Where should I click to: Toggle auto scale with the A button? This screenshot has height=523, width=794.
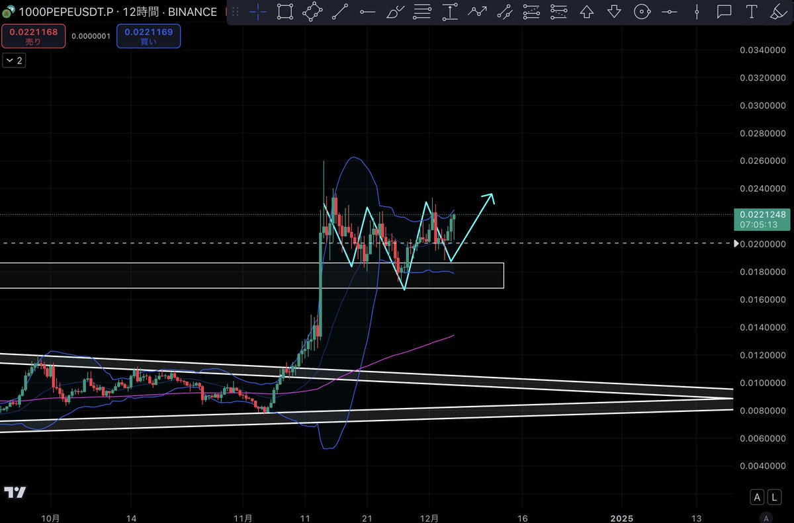(757, 496)
